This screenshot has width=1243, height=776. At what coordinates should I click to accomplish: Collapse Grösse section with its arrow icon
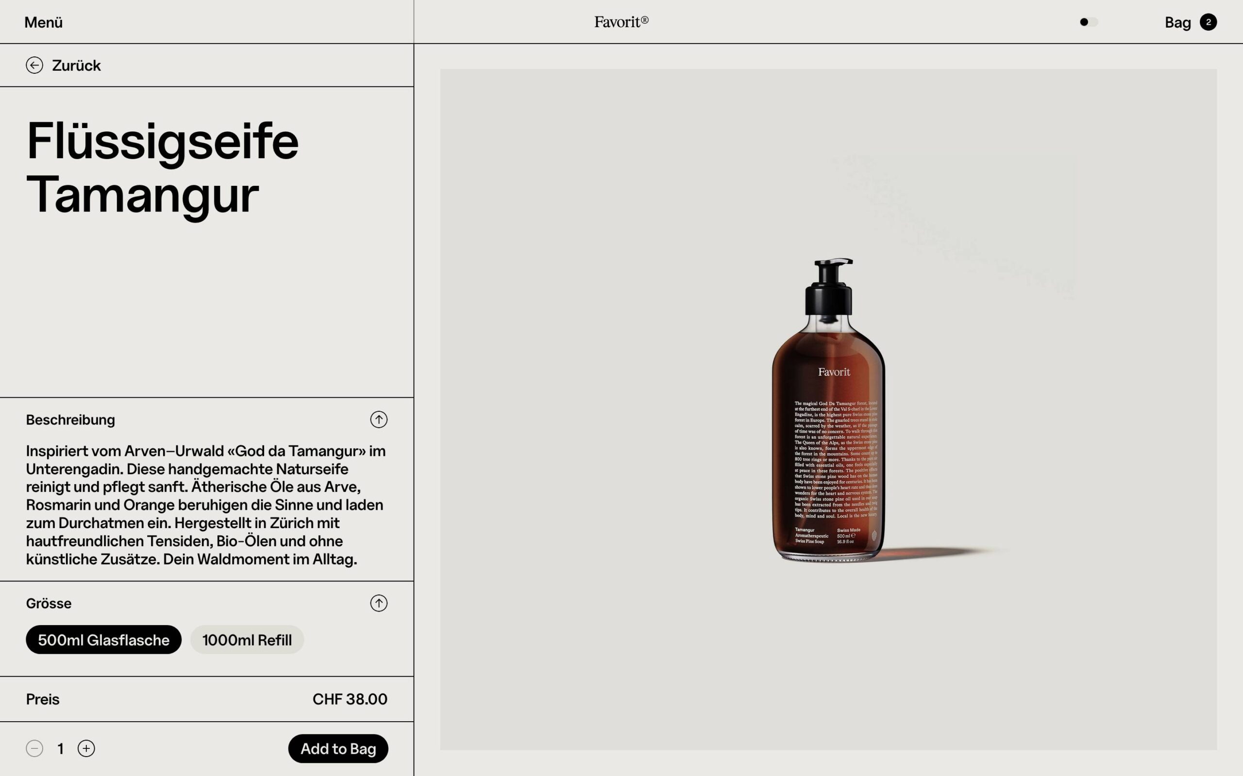pos(379,603)
